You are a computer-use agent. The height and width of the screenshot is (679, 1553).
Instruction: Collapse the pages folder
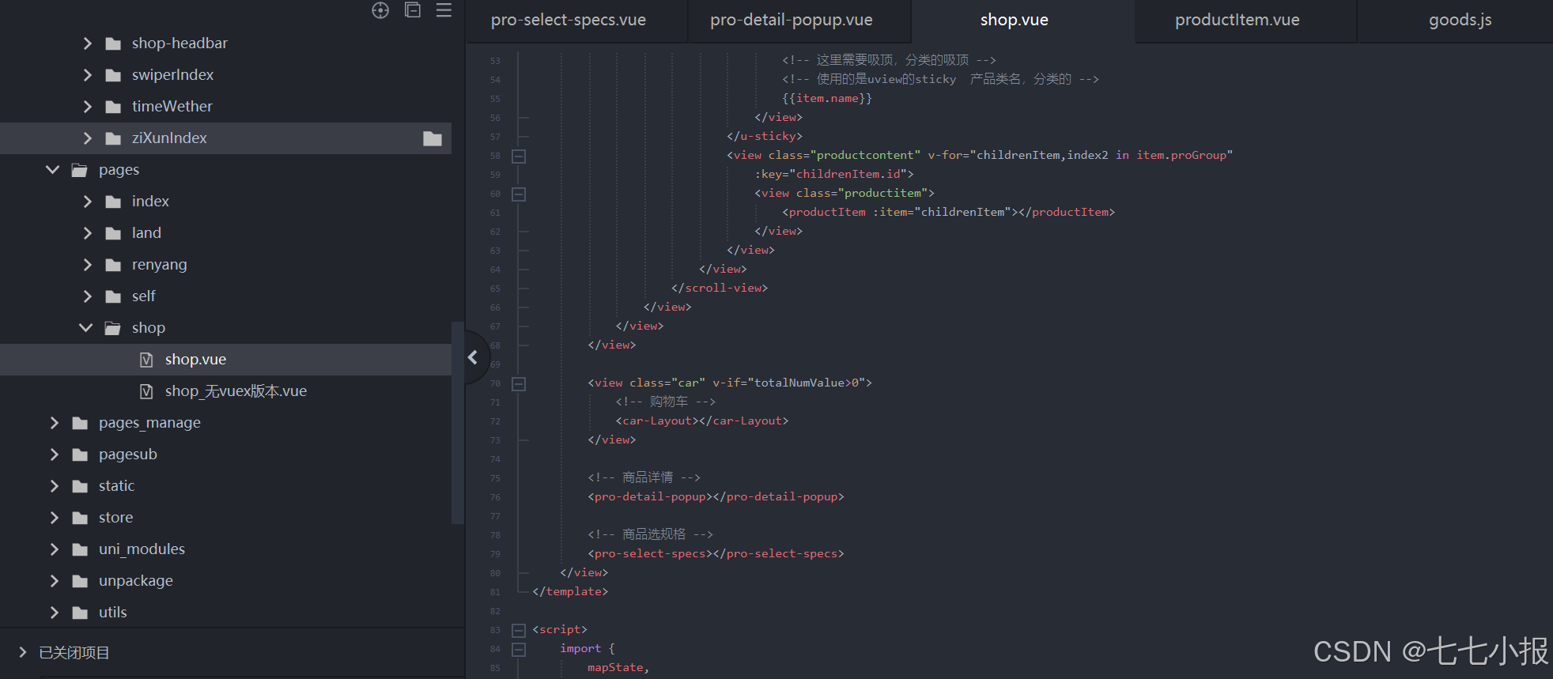[53, 170]
